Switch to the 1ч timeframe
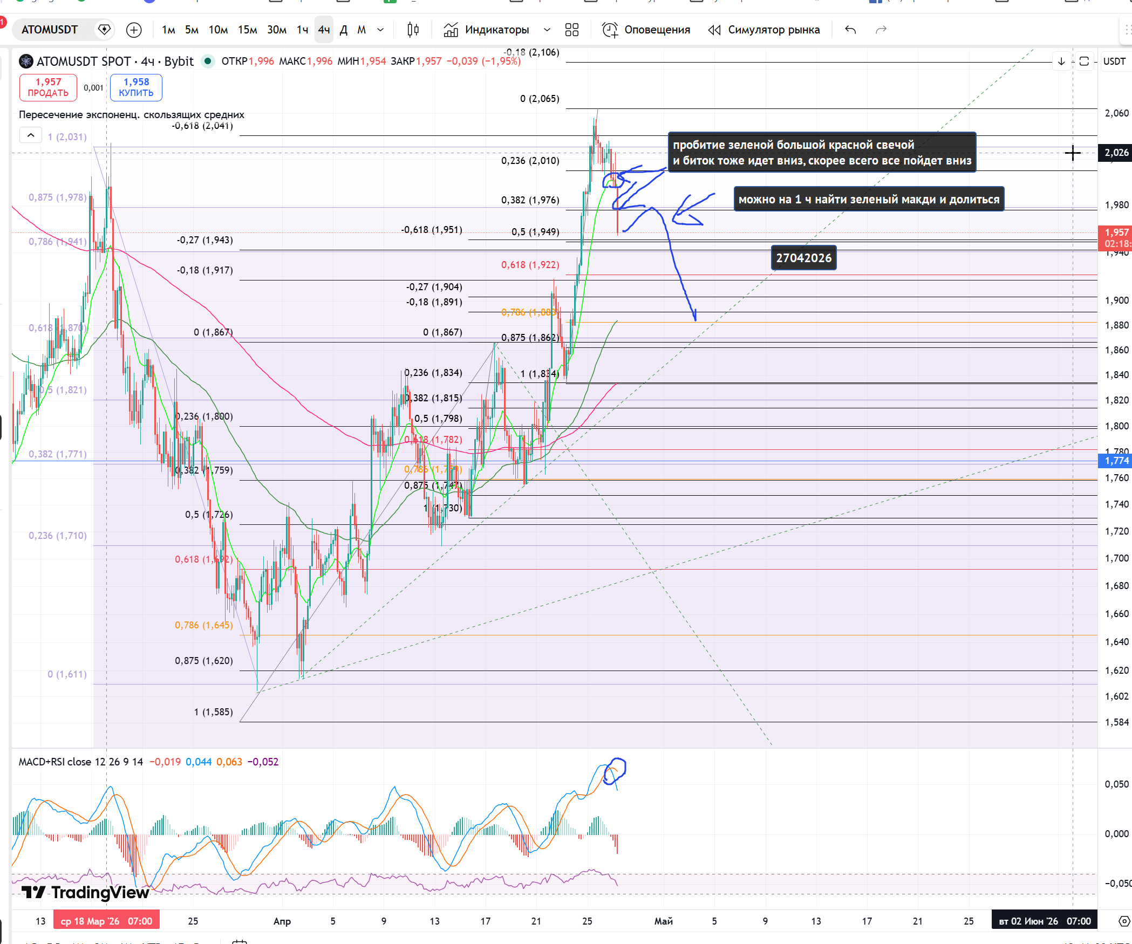Screen dimensions: 1132x944 [302, 30]
